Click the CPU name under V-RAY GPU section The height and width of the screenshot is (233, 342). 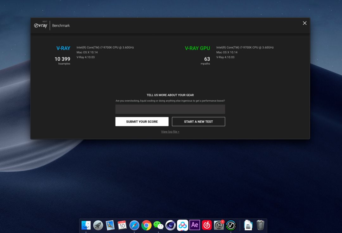click(x=245, y=47)
